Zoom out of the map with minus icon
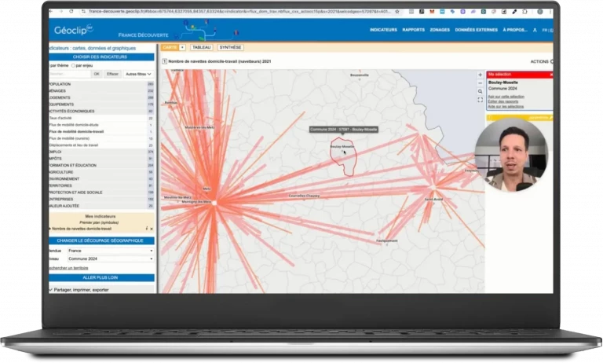Viewport: 603px width, 363px height. [480, 82]
